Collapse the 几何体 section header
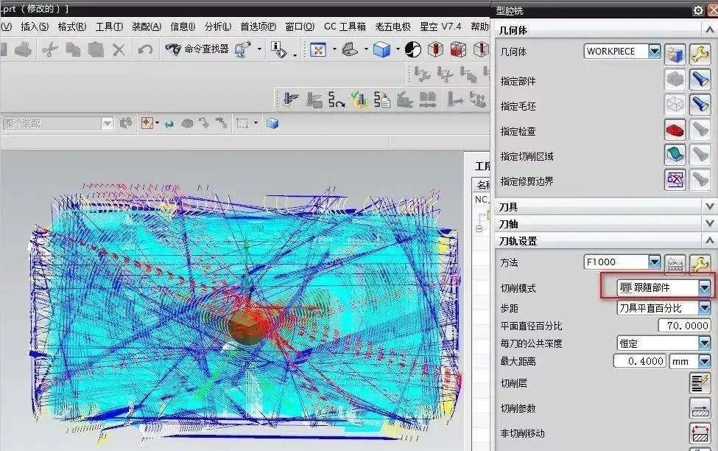Screen dimensions: 718x451 click(709, 30)
